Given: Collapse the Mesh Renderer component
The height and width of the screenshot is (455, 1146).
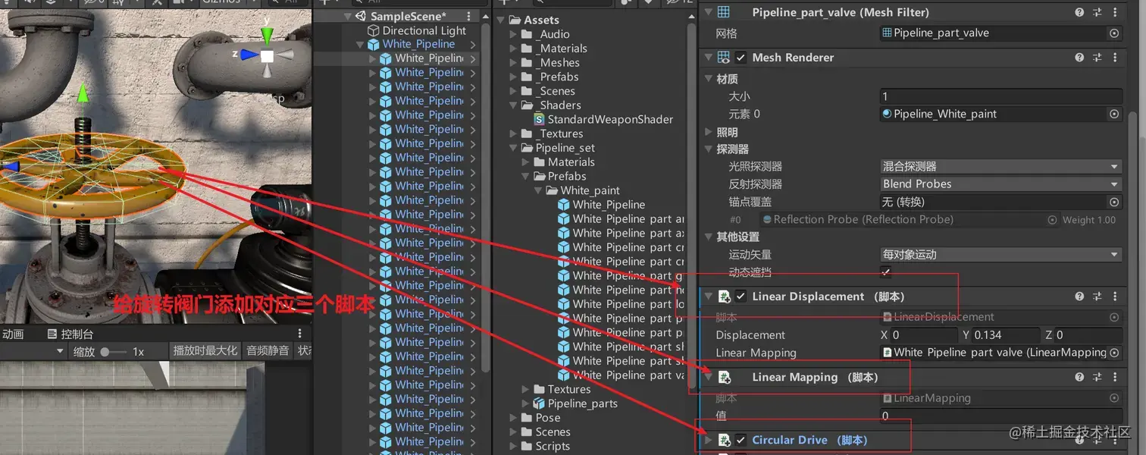Looking at the screenshot, I should click(x=709, y=58).
